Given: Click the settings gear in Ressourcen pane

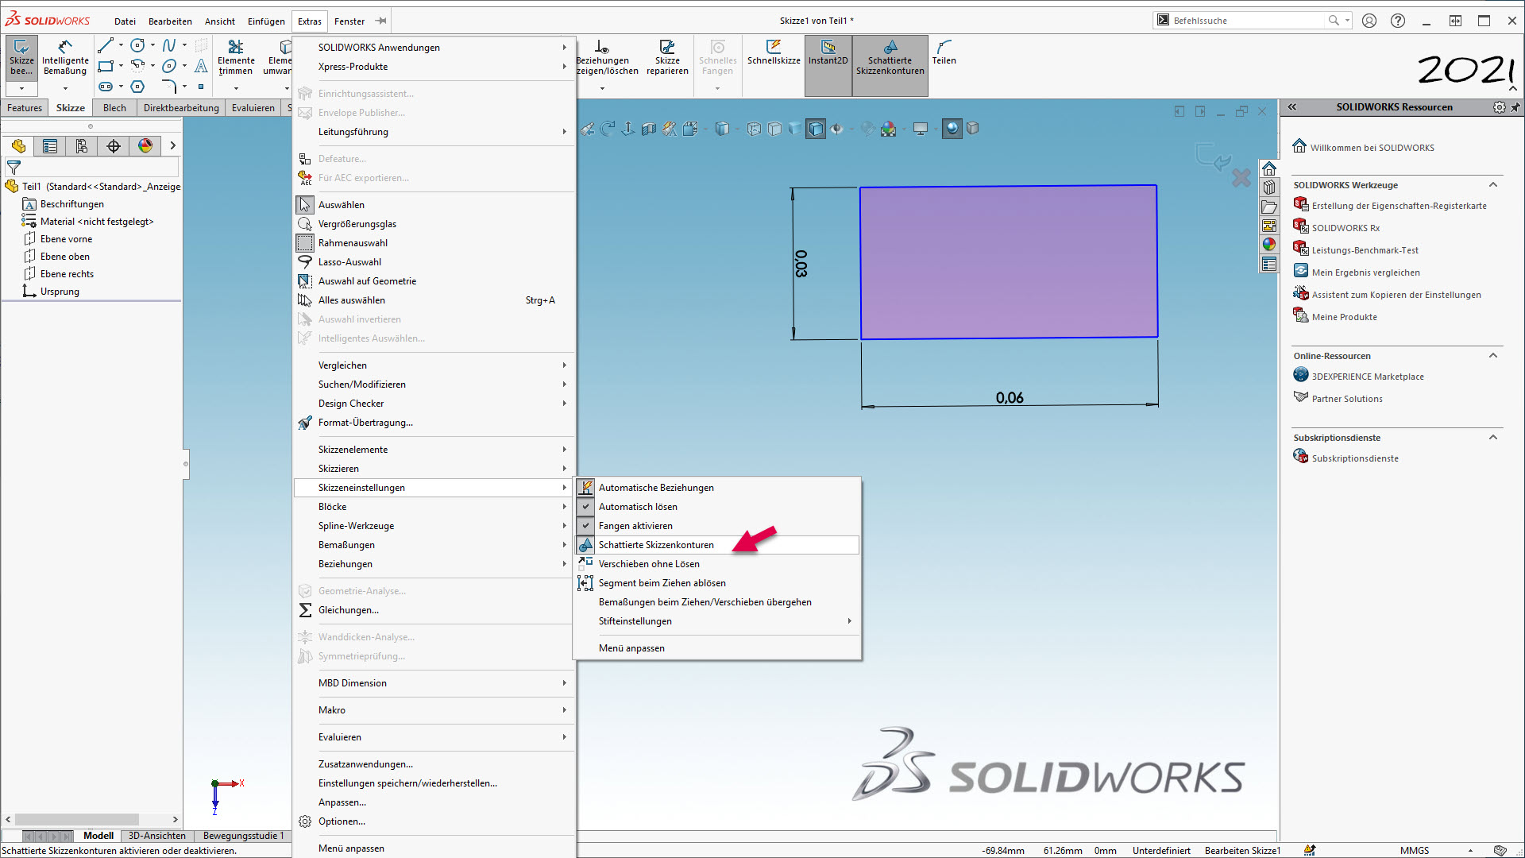Looking at the screenshot, I should pos(1499,107).
